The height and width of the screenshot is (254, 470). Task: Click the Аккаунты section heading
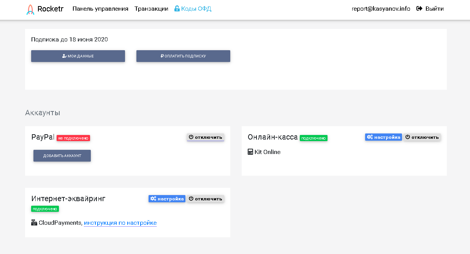pos(43,113)
